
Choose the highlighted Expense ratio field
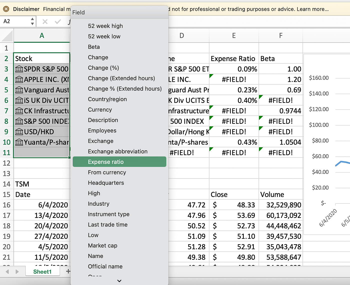[x=119, y=162]
